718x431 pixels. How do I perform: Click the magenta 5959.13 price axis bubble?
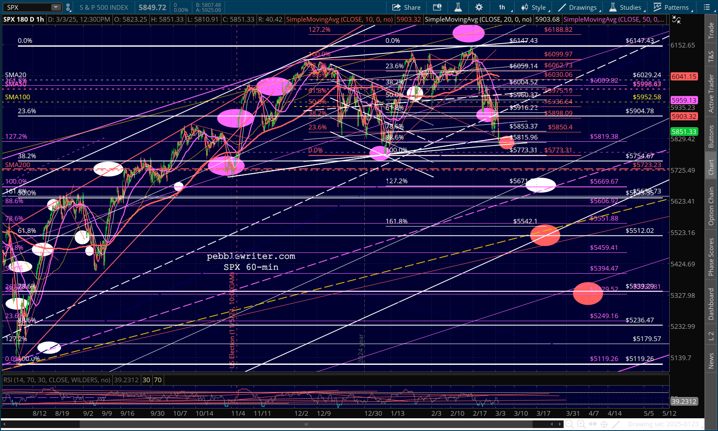684,101
